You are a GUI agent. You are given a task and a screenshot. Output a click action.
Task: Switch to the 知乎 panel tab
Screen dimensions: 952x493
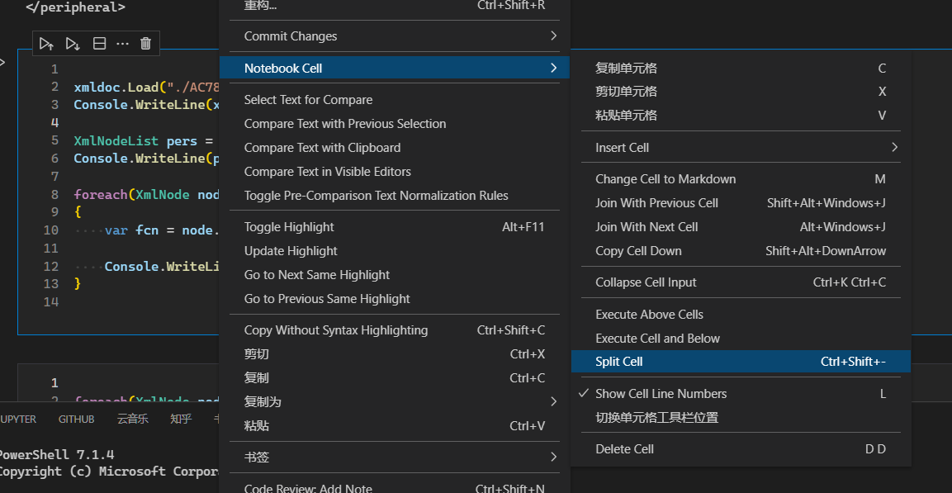(181, 419)
